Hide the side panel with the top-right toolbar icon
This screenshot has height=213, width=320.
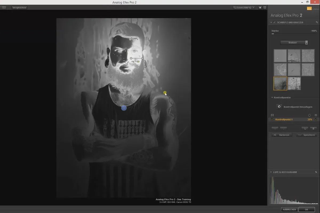[x=265, y=7]
